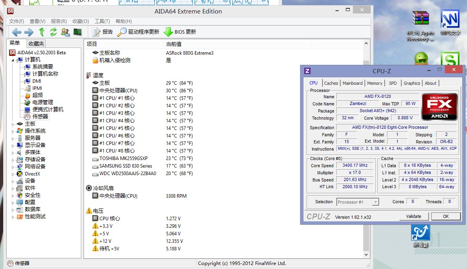This screenshot has width=467, height=269.
Task: Switch to Memory tab in CPU-Z
Action: point(375,83)
